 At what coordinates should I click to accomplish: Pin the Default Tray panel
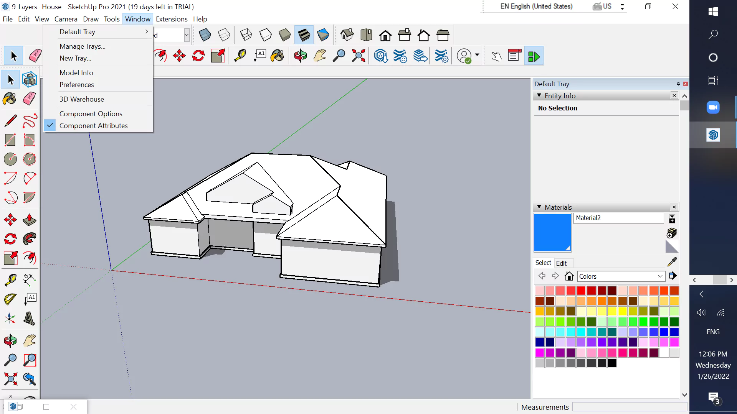tap(678, 84)
